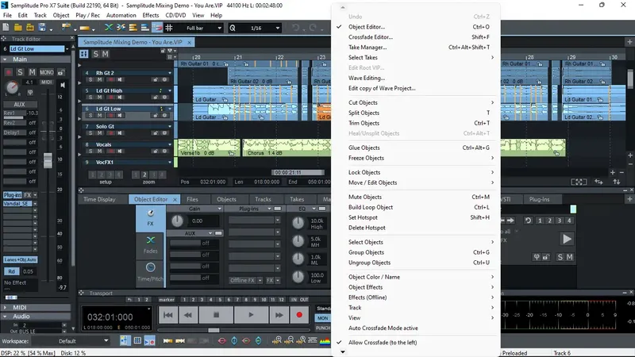Expand the Rh Gt 2 track menu arrow

(170, 73)
